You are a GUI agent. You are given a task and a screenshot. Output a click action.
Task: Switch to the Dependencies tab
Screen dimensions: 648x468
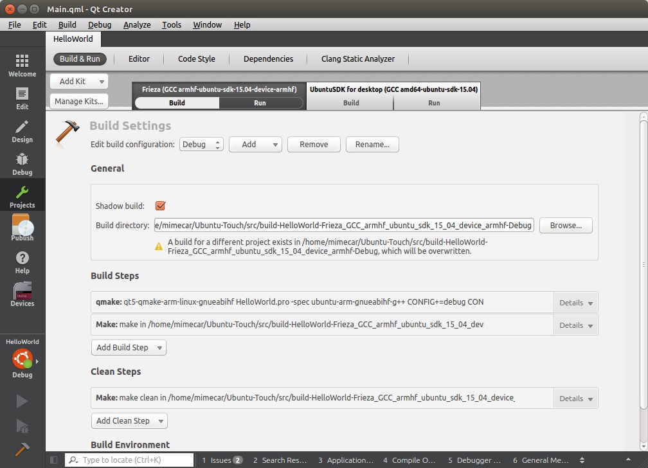(268, 59)
